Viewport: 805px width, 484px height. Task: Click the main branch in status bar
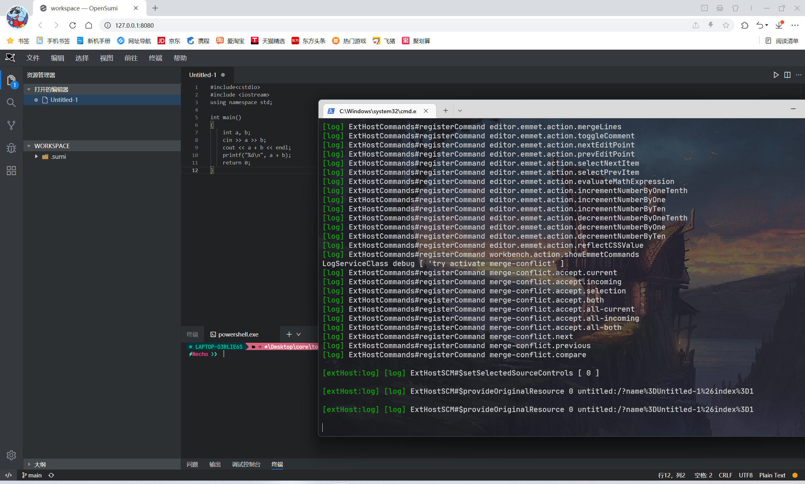click(32, 475)
